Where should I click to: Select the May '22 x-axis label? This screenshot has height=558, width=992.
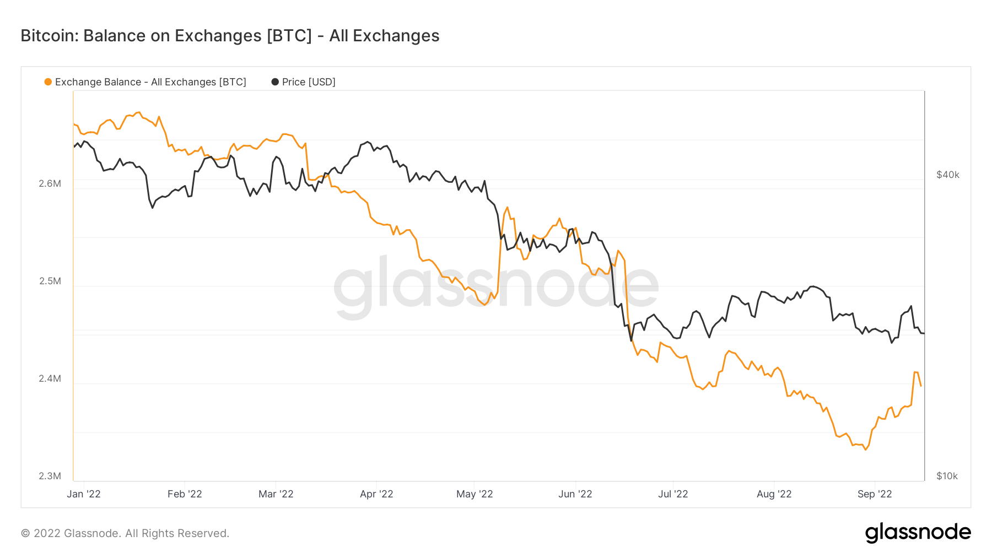click(x=475, y=494)
